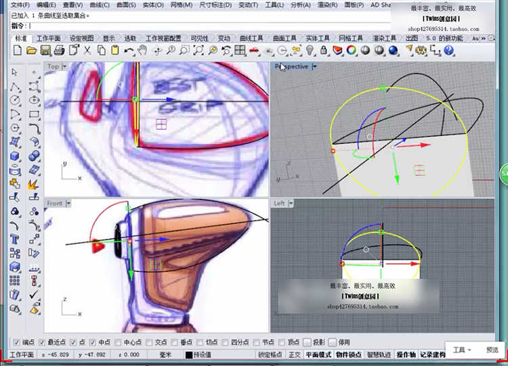This screenshot has height=366, width=508.
Task: Click the Help question mark icon
Action: coord(448,51)
